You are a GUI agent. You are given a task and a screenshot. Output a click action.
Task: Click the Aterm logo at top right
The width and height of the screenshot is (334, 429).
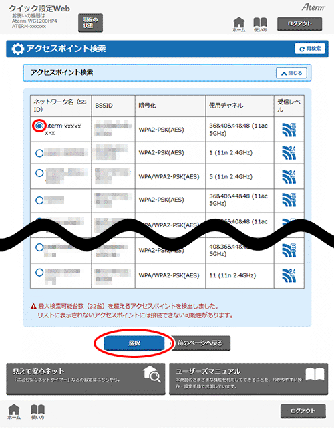[x=313, y=7]
